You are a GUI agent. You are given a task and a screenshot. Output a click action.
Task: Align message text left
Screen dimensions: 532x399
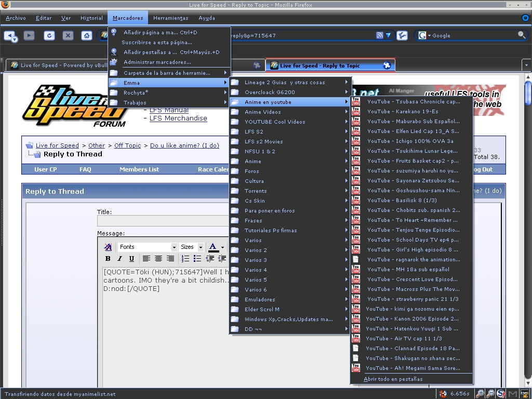point(146,259)
